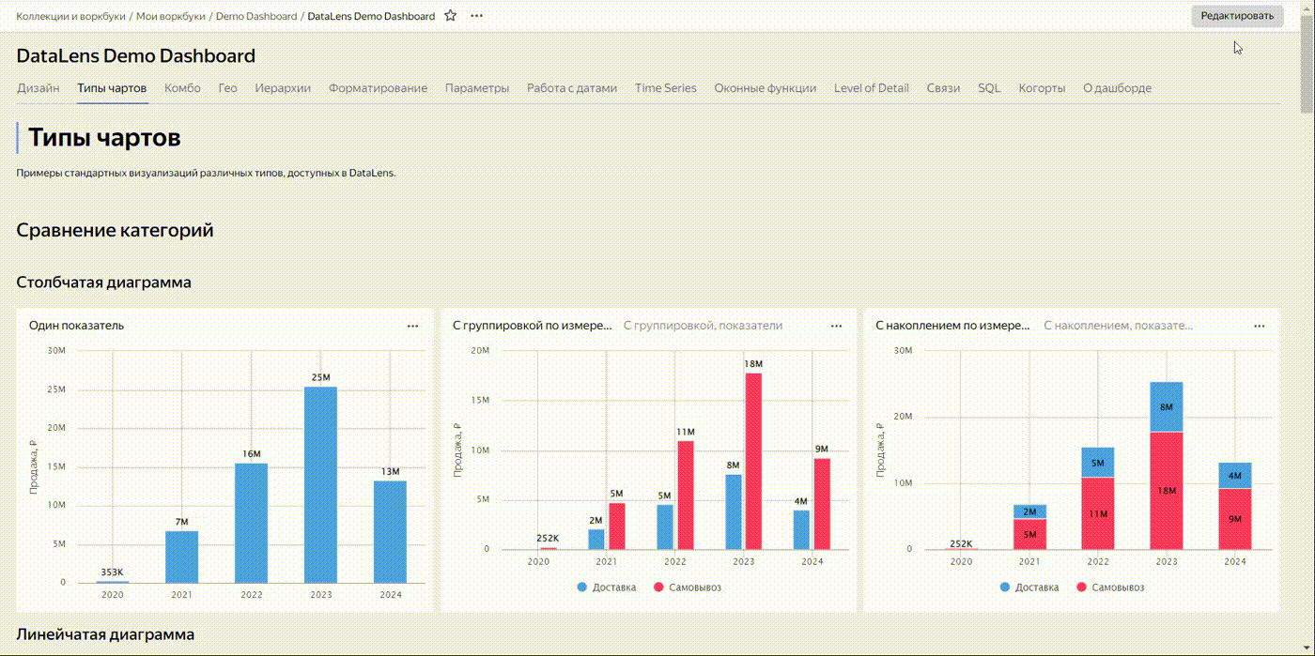The image size is (1315, 656).
Task: Toggle Доставка series in stacked chart legend
Action: tap(1029, 587)
